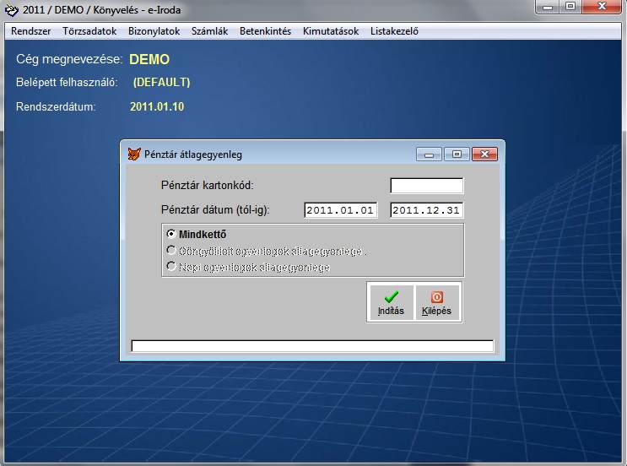Screen dimensions: 627x466
Task: Maximize the Pénztár átlagegyenleg dialog
Action: tap(457, 154)
